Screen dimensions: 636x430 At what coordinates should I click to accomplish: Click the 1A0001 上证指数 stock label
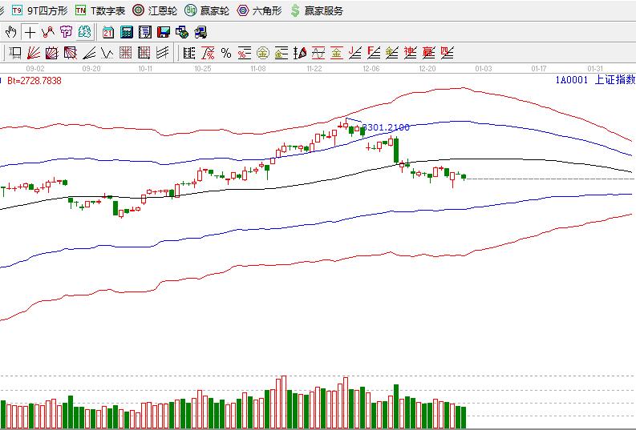[x=595, y=80]
